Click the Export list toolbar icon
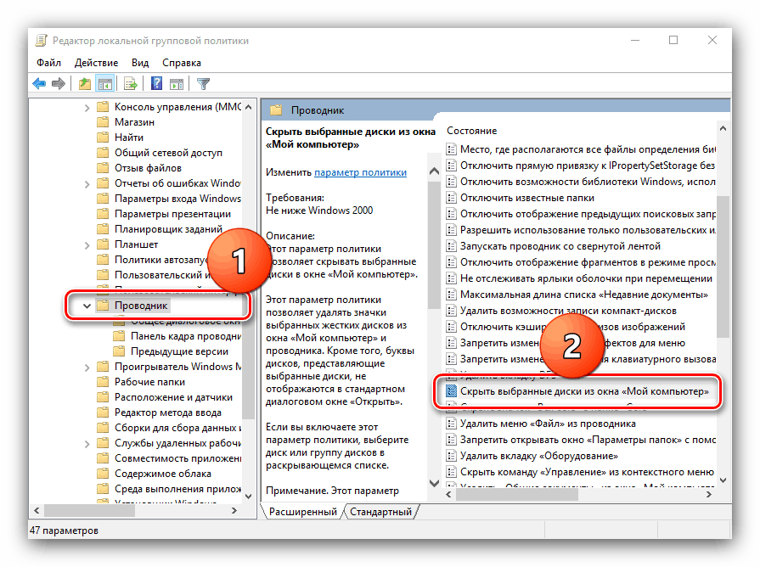 (131, 84)
